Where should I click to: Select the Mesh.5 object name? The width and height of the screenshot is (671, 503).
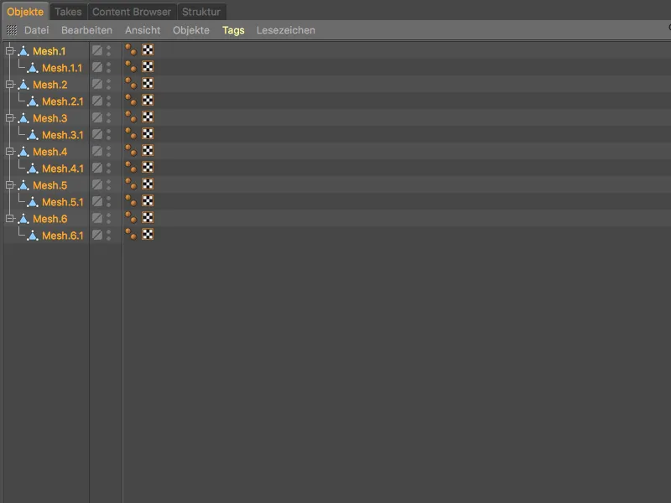click(x=50, y=185)
